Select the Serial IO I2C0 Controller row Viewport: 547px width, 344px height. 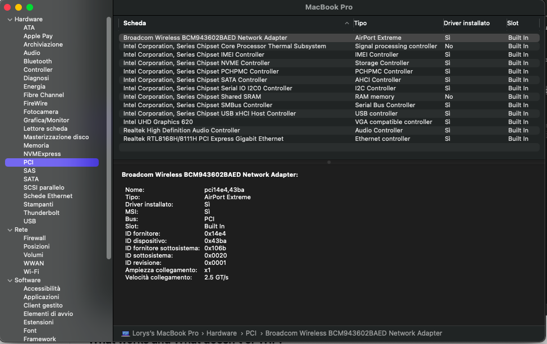pos(329,88)
